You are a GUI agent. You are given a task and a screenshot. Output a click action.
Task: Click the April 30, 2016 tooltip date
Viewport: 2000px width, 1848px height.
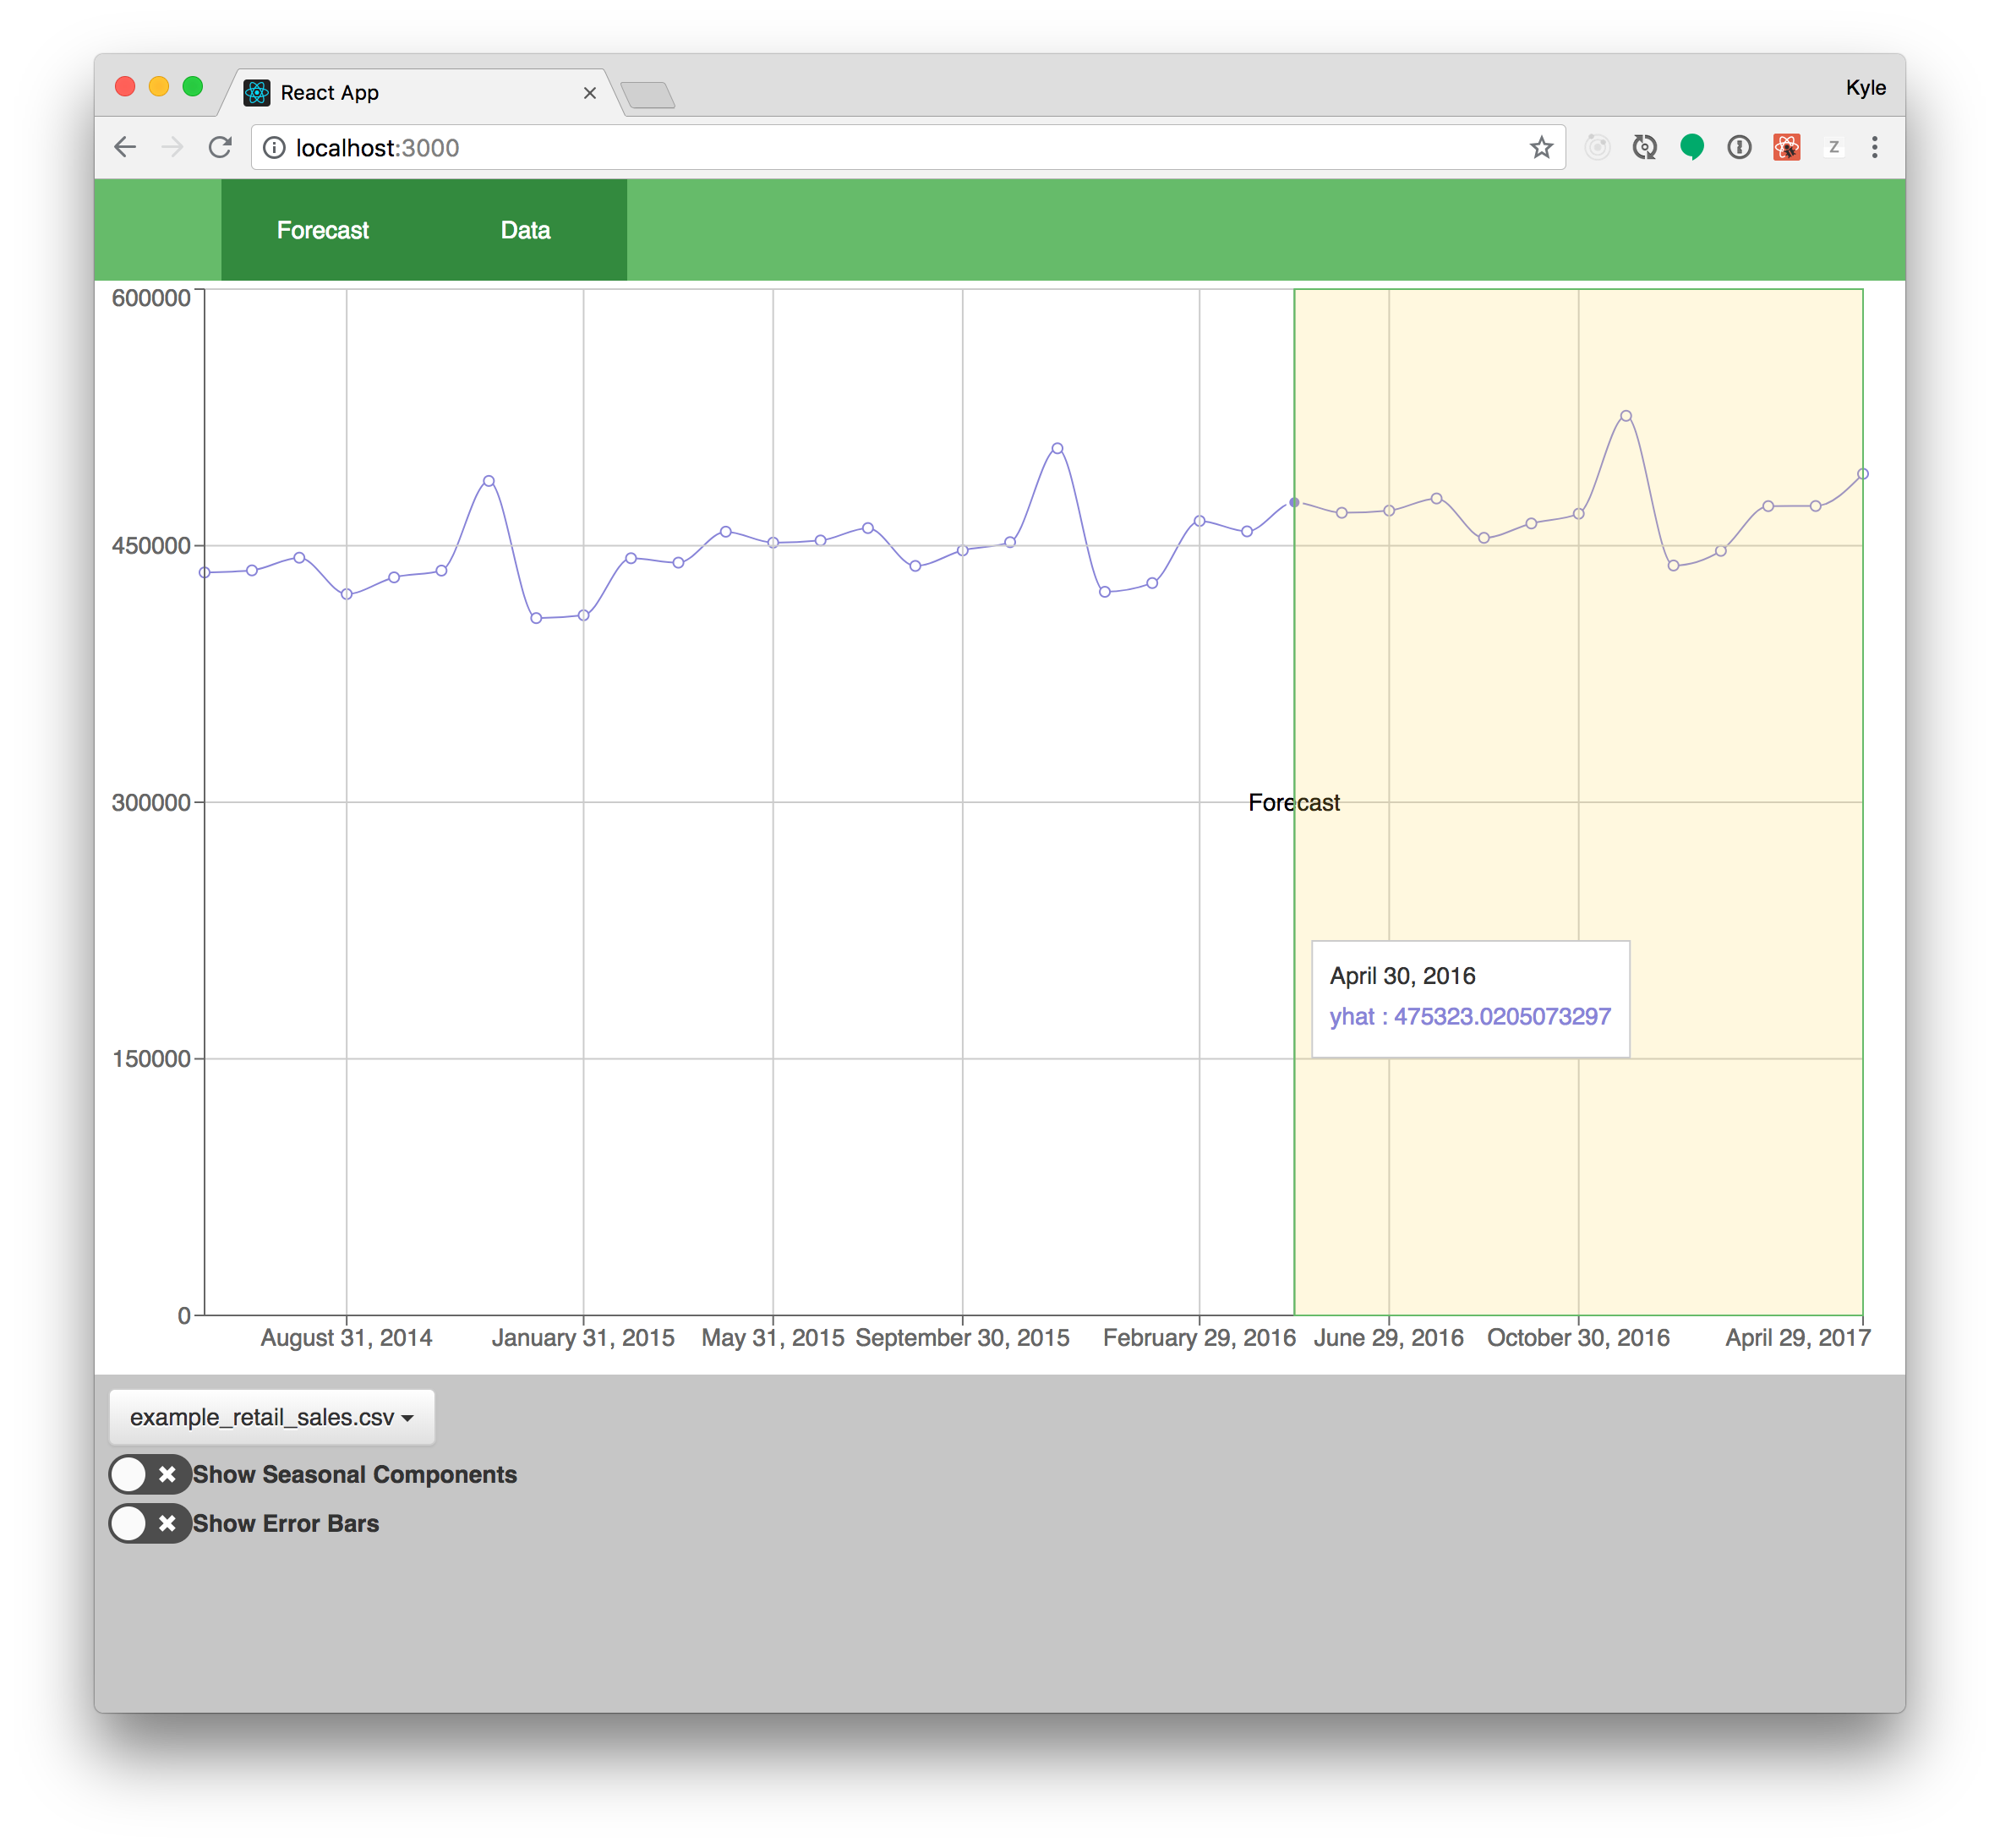point(1402,976)
